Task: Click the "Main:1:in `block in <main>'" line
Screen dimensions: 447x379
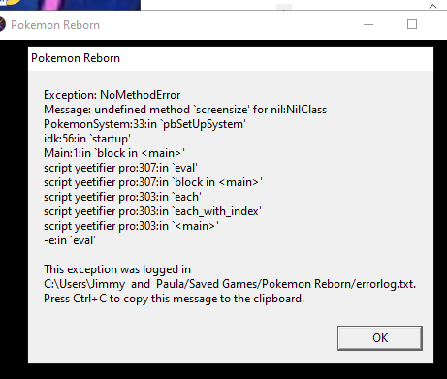Action: tap(114, 153)
